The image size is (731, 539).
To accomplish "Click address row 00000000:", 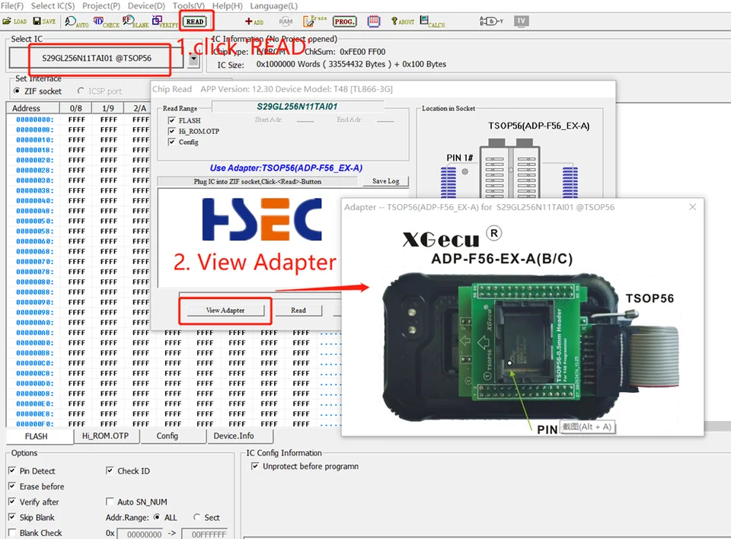I will 35,120.
